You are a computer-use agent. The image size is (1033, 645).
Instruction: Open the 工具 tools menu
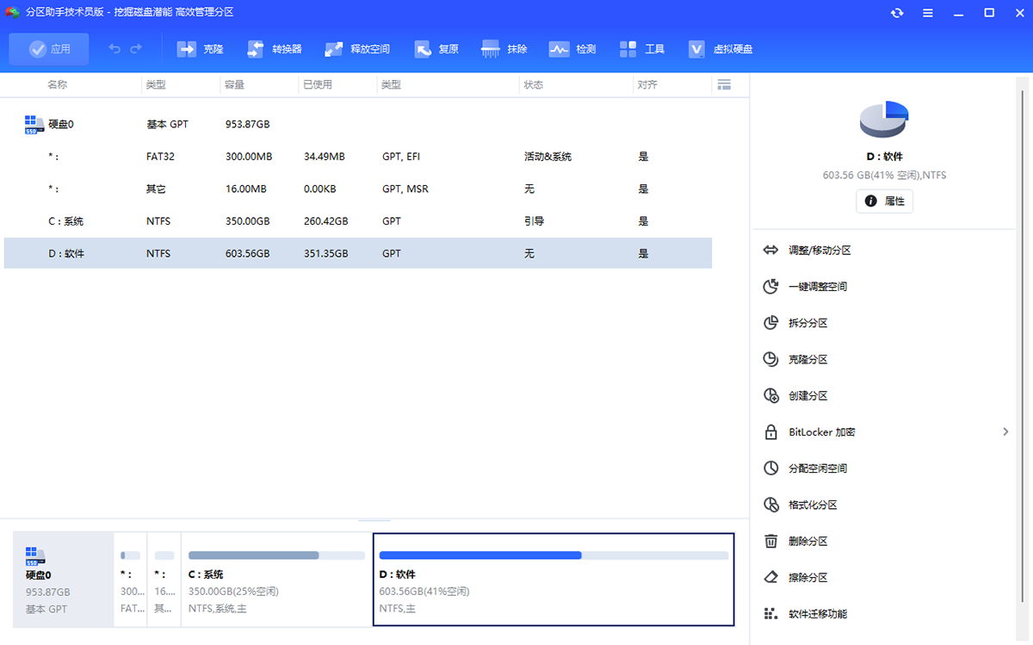tap(642, 49)
